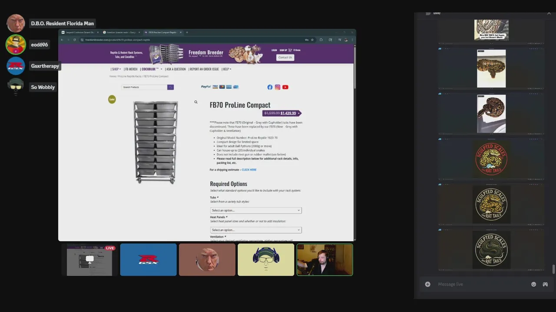Select the FB70 ProLine Compact browser tab
Viewport: 556px width, 312px height.
(x=162, y=32)
